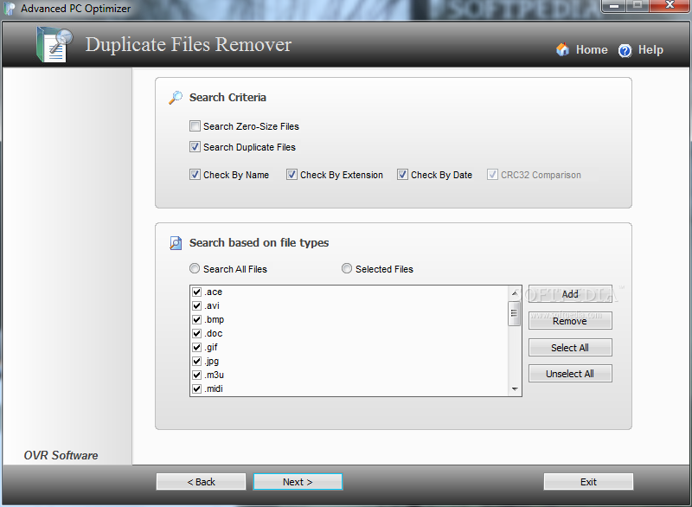Screen dimensions: 692x507
Task: Go to previous step with Back
Action: tap(202, 482)
